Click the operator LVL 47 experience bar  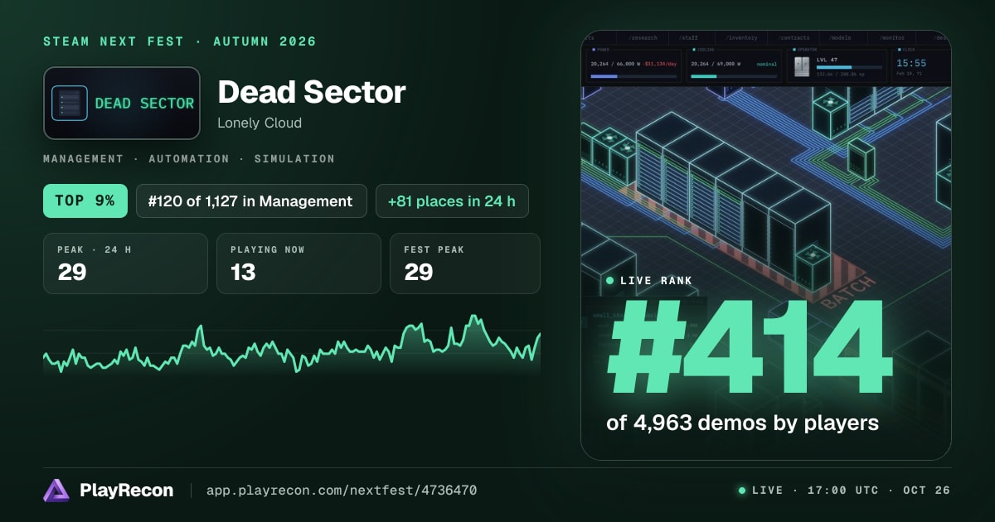click(x=849, y=67)
